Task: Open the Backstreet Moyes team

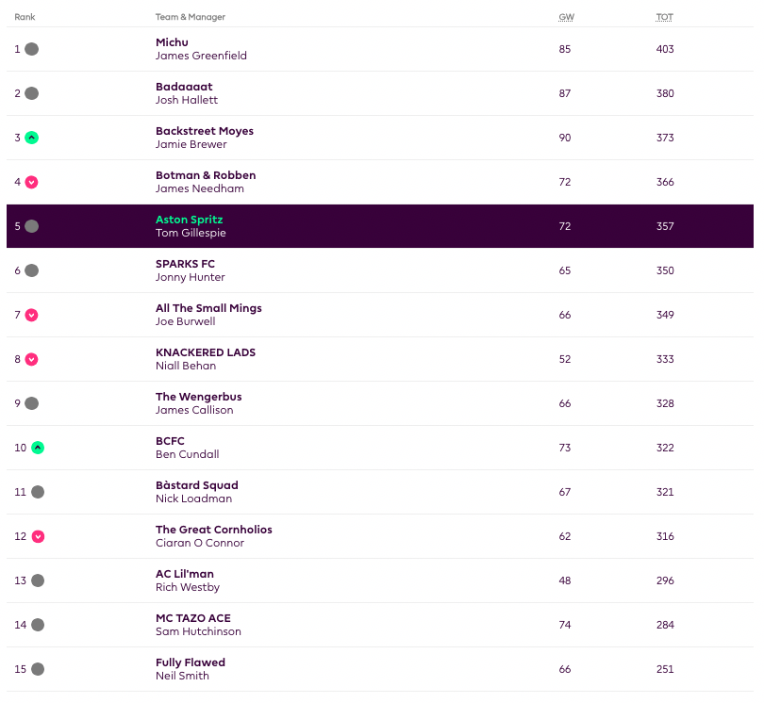Action: pos(205,131)
